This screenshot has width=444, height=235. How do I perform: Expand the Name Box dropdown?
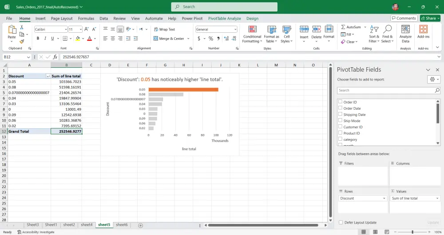point(28,57)
